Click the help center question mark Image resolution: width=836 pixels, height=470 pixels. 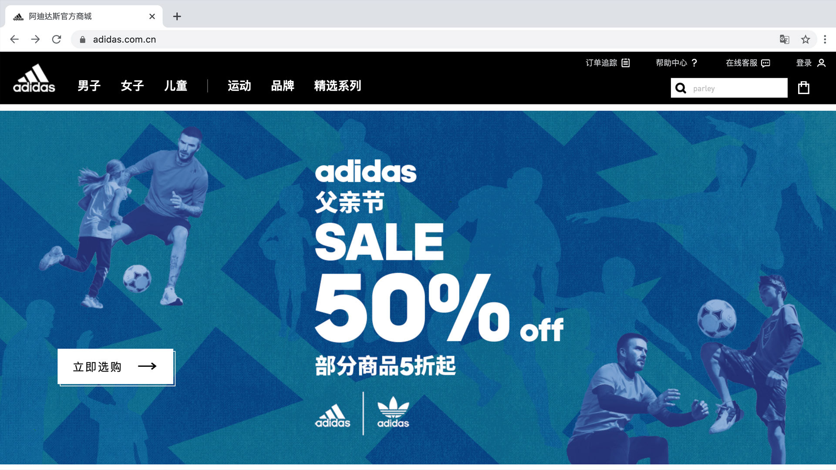point(694,63)
